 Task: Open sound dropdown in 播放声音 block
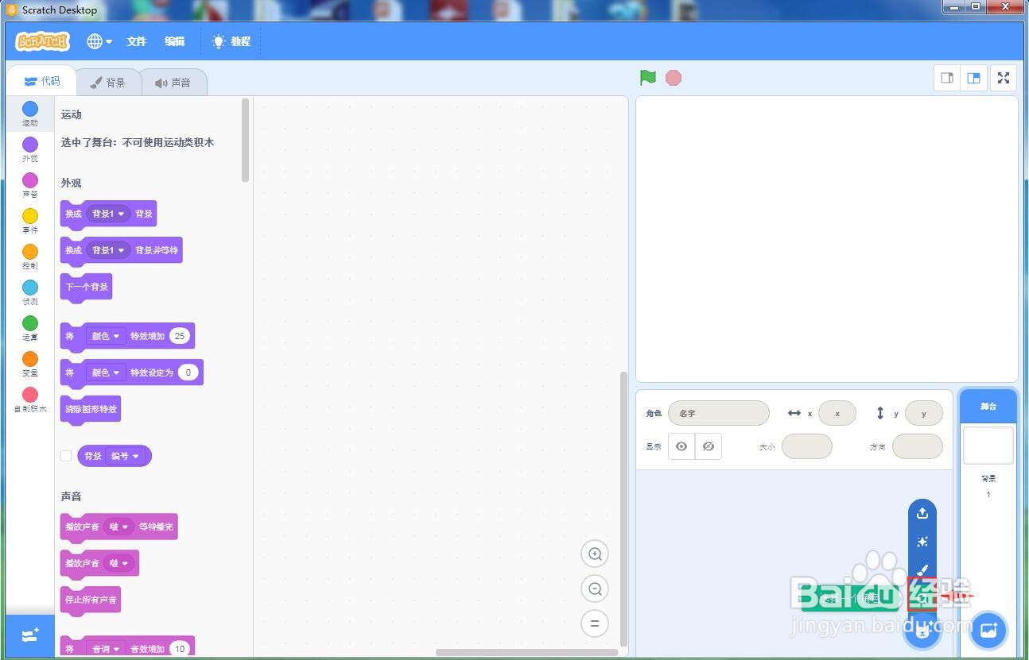[x=119, y=563]
